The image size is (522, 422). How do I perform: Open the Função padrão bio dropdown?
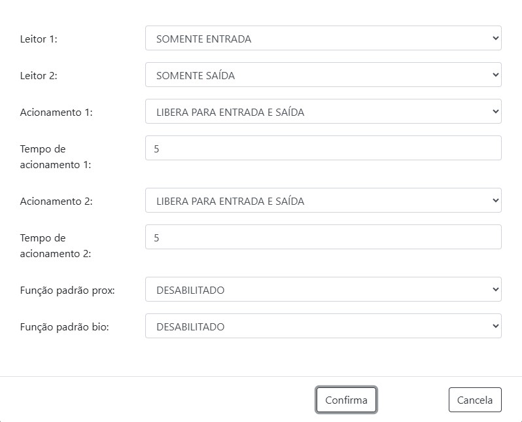(x=322, y=326)
